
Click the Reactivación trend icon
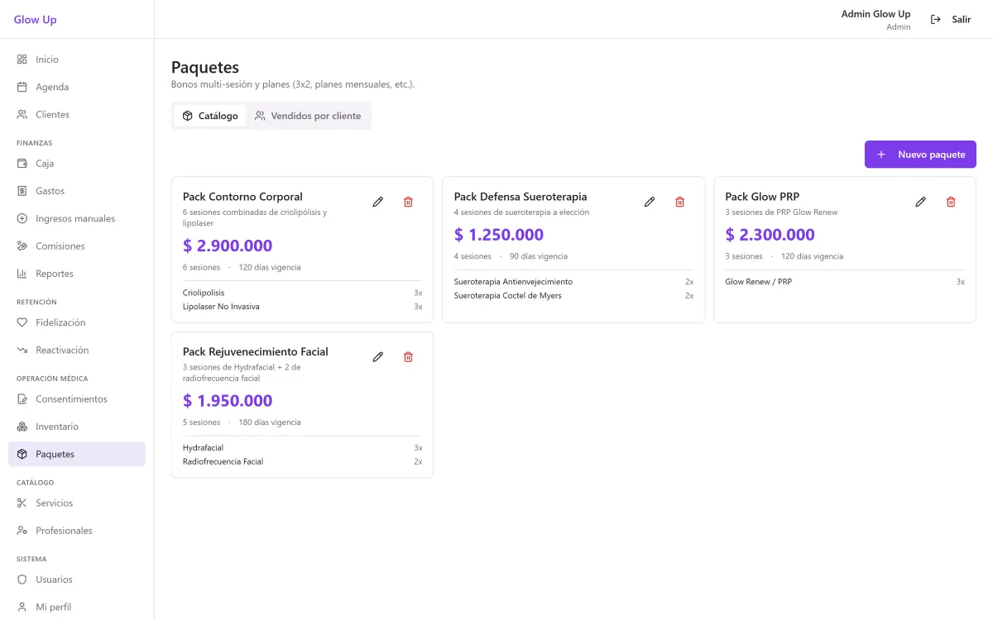(22, 351)
